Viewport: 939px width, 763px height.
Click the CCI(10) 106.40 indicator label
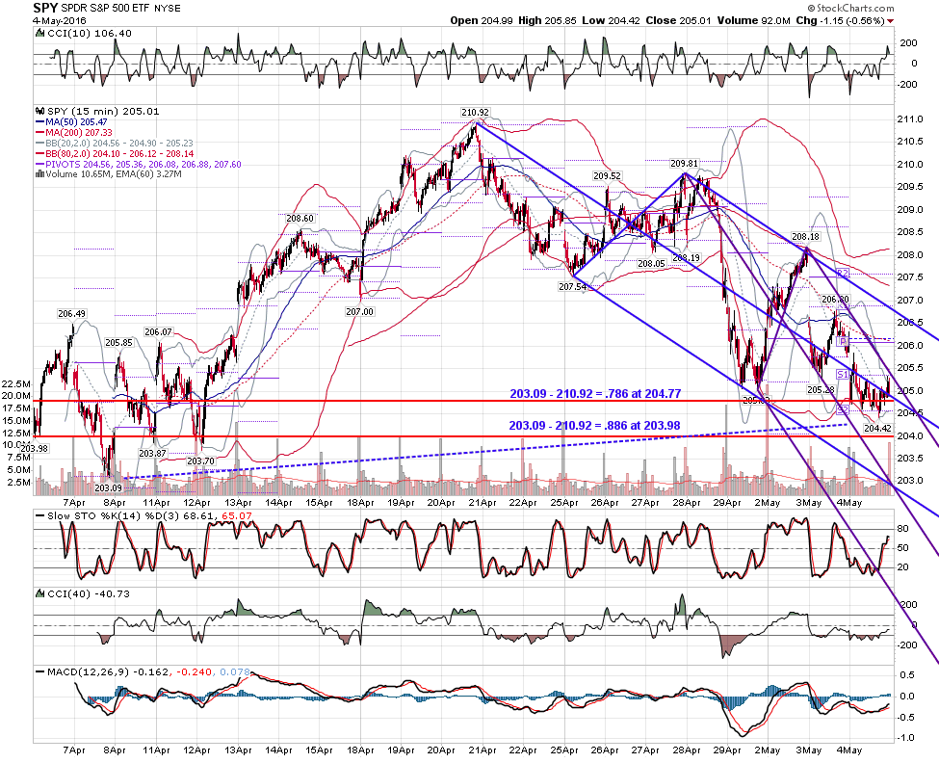tap(88, 34)
